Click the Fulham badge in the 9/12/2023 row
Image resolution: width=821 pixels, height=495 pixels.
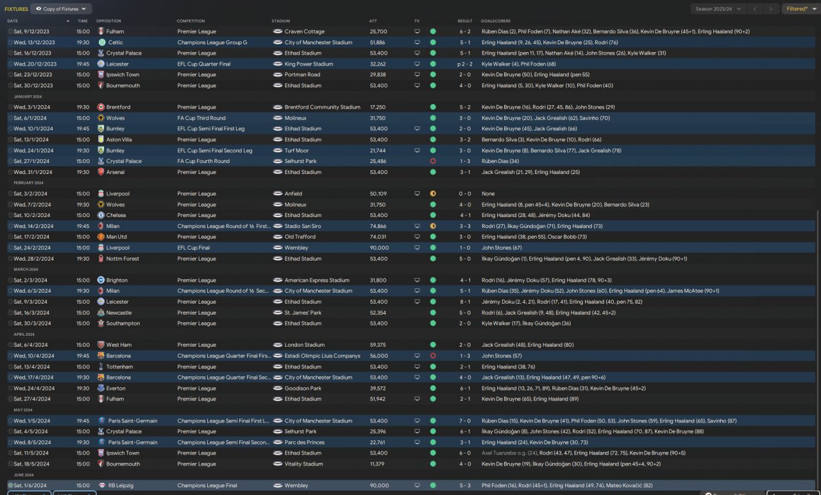[101, 31]
